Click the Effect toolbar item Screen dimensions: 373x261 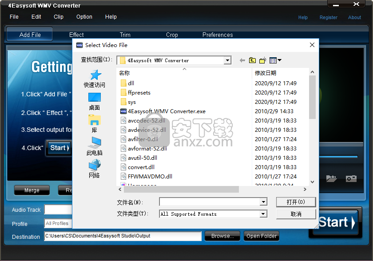point(76,35)
